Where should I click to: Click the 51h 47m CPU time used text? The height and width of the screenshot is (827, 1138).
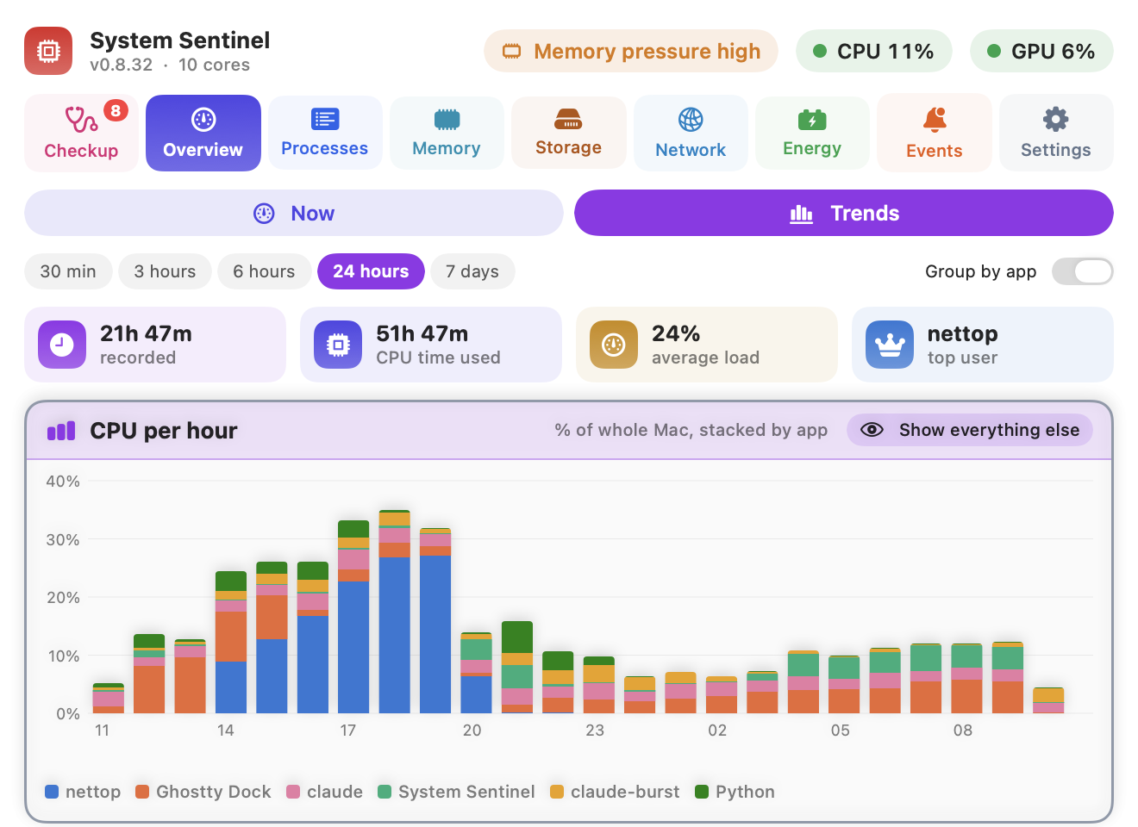(438, 345)
